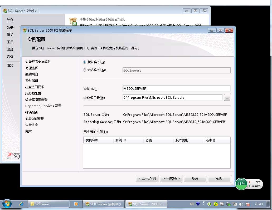Click the taskbar clock showing 20:43
Viewport: 272px width, 210px height.
259,204
